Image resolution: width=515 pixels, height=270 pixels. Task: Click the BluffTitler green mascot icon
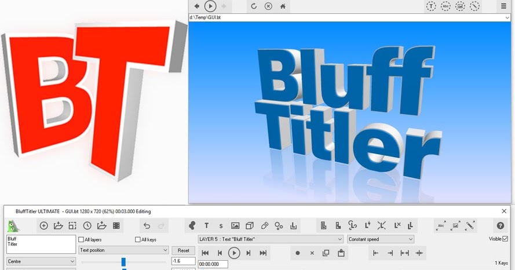(13, 226)
